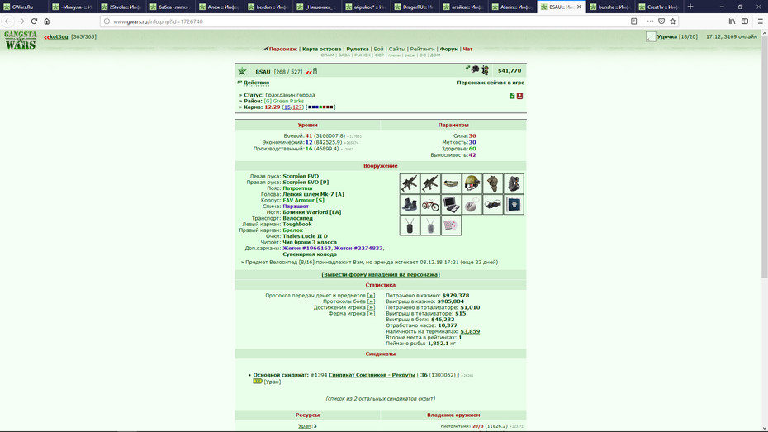The image size is (768, 432).
Task: Open the first Scorpion EVO weapon thumbnail
Action: pos(410,183)
